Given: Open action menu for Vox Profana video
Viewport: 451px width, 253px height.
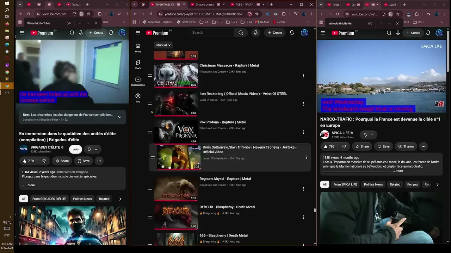Looking at the screenshot, I should coord(303,132).
